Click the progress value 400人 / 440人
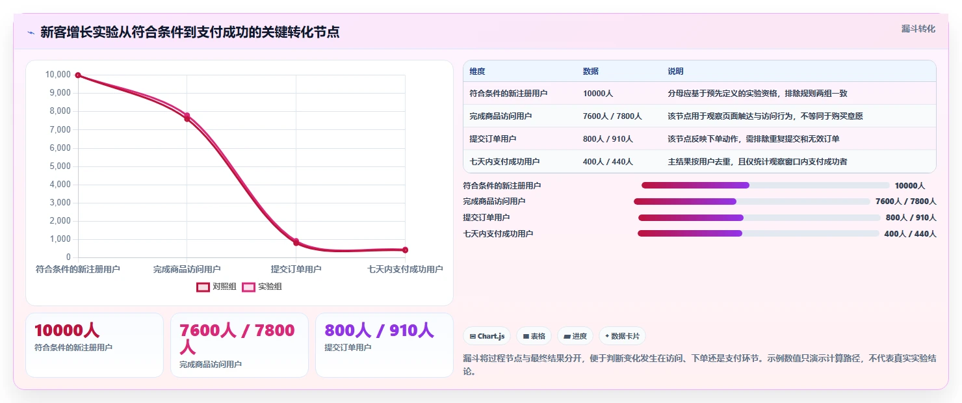The width and height of the screenshot is (962, 403). click(910, 234)
